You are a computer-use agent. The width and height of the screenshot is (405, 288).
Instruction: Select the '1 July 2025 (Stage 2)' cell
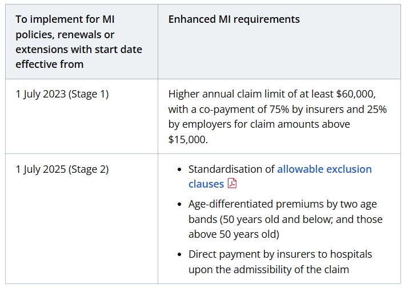coord(81,218)
